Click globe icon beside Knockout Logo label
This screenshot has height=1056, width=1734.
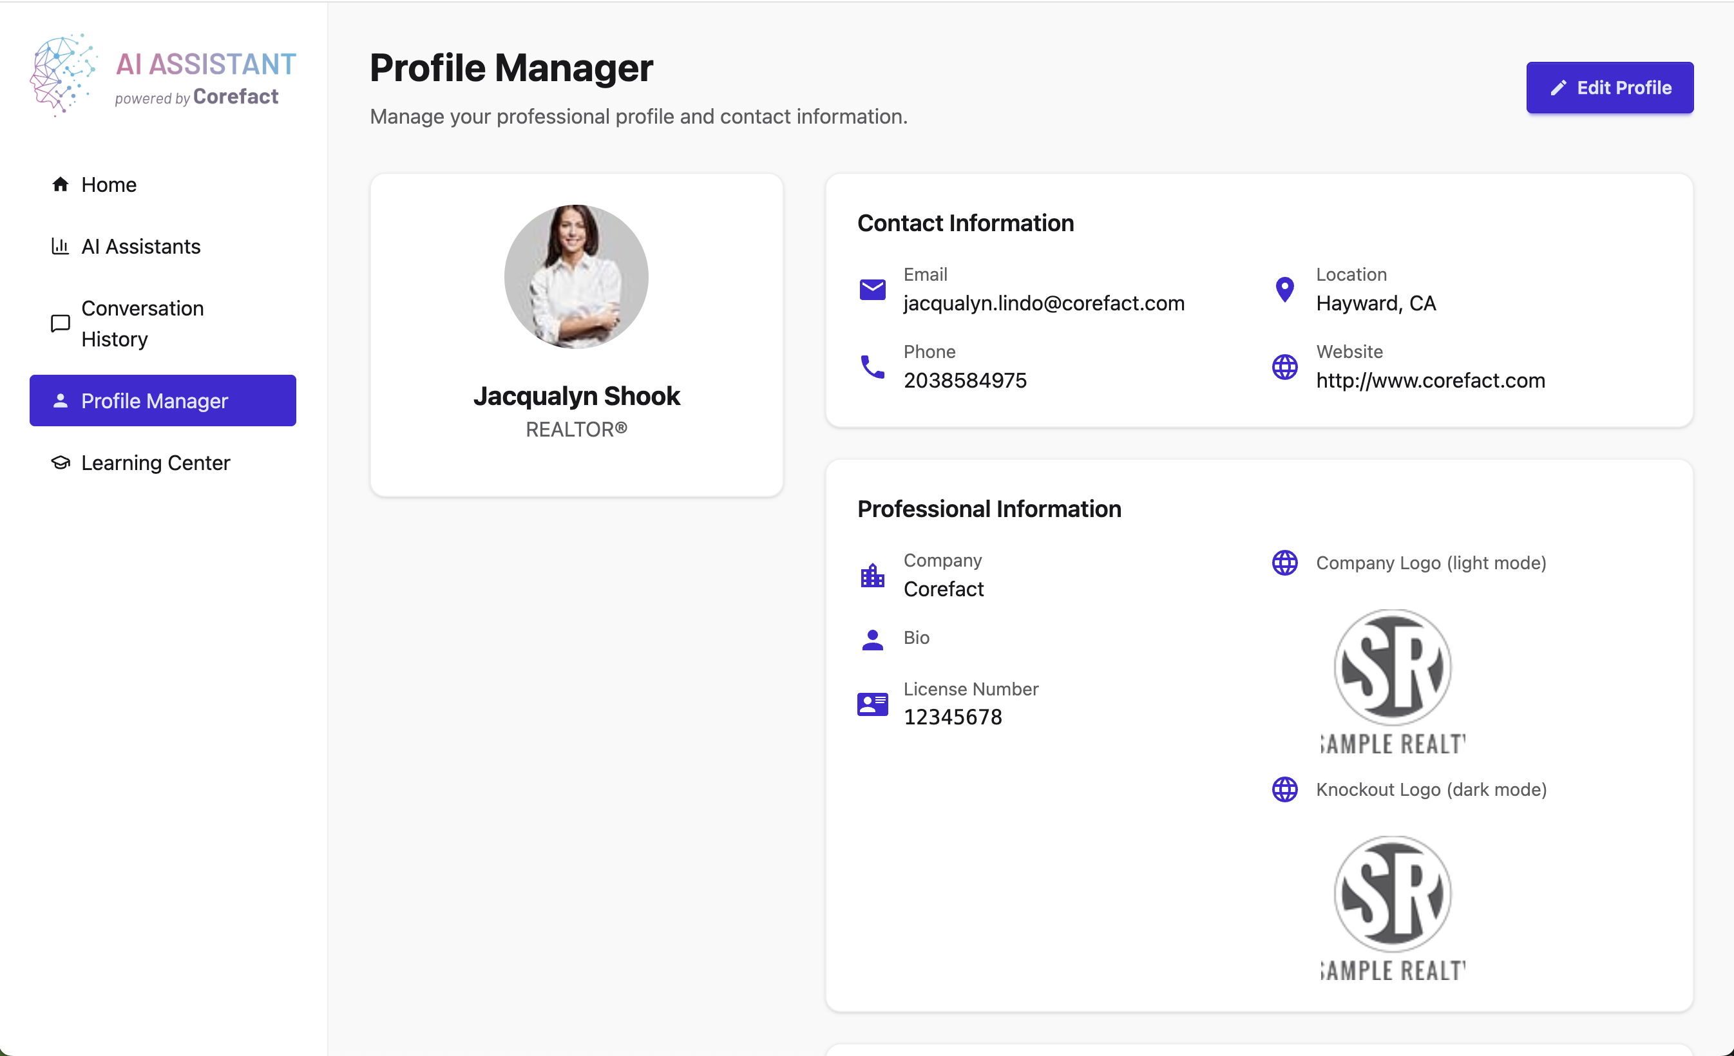point(1284,789)
